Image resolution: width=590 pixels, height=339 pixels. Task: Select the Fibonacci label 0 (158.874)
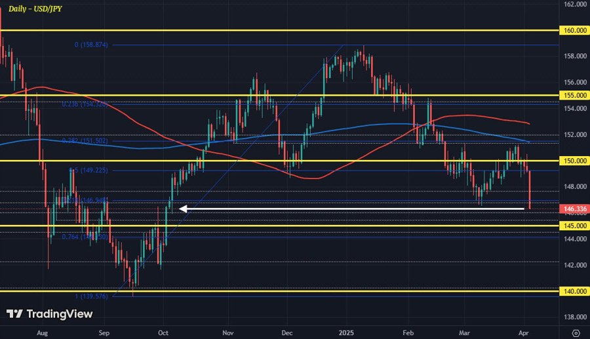[91, 45]
